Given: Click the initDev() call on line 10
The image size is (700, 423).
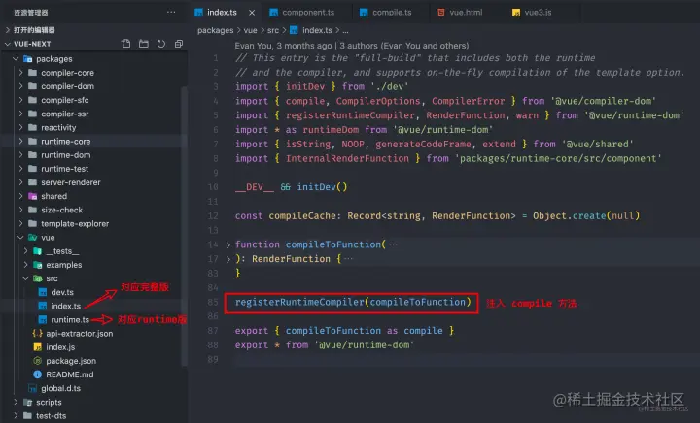Looking at the screenshot, I should tap(322, 187).
